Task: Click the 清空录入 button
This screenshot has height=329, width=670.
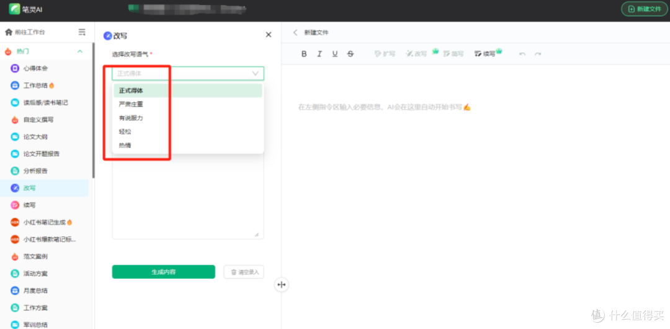Action: pyautogui.click(x=244, y=272)
